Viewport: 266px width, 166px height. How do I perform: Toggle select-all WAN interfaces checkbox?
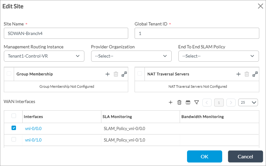click(13, 116)
